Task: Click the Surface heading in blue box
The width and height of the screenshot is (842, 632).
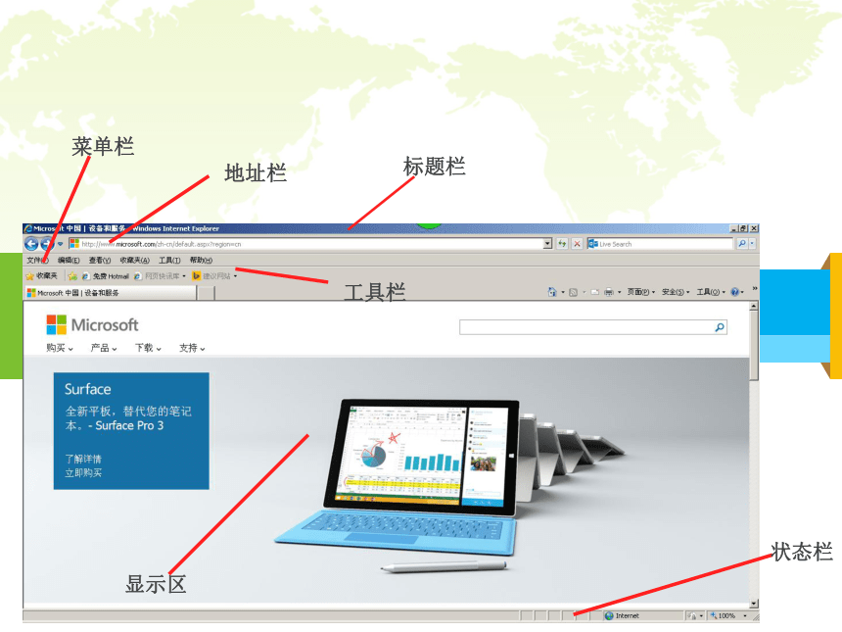Action: pos(88,389)
